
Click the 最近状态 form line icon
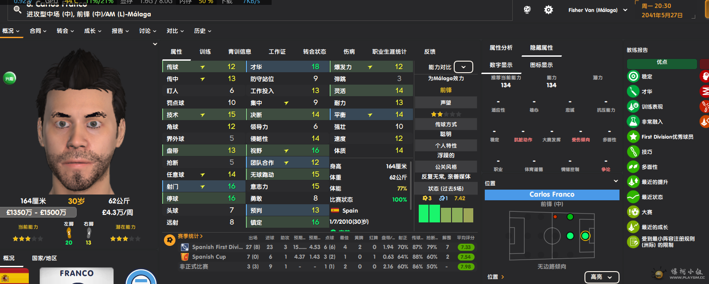pyautogui.click(x=633, y=197)
